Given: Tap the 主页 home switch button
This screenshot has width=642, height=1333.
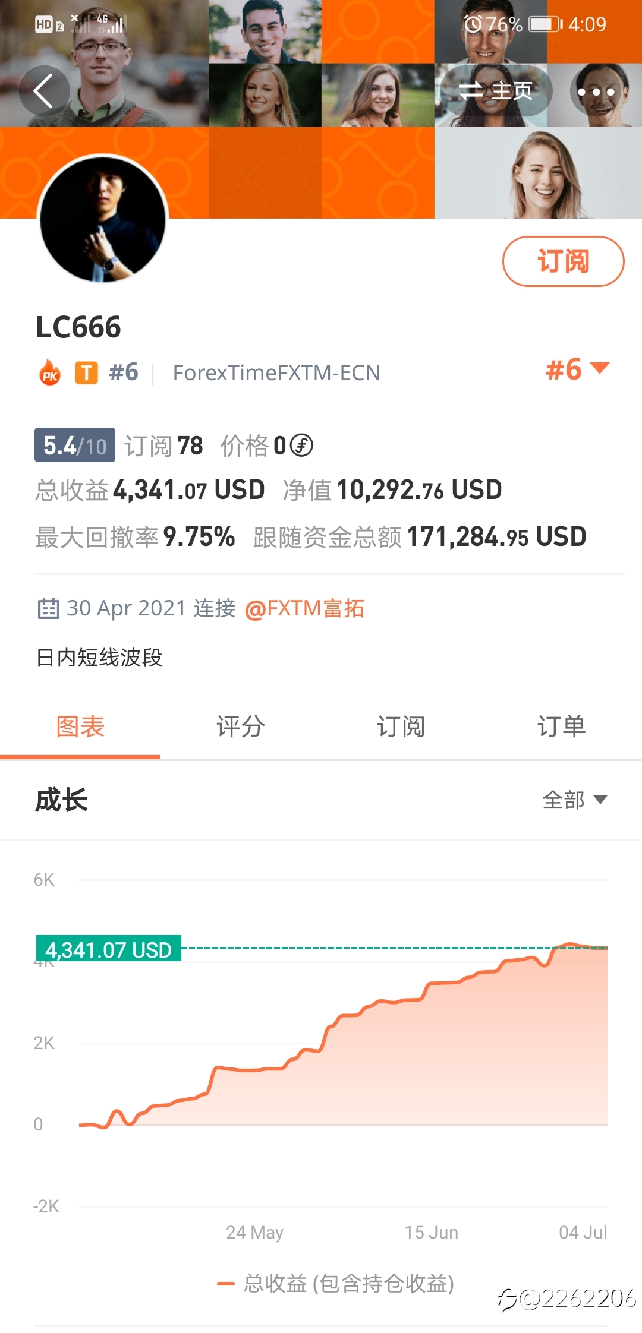Looking at the screenshot, I should [496, 91].
